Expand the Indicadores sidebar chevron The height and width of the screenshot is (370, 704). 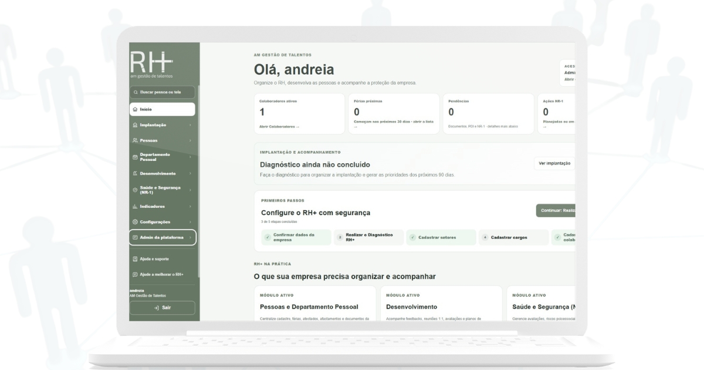pyautogui.click(x=190, y=206)
